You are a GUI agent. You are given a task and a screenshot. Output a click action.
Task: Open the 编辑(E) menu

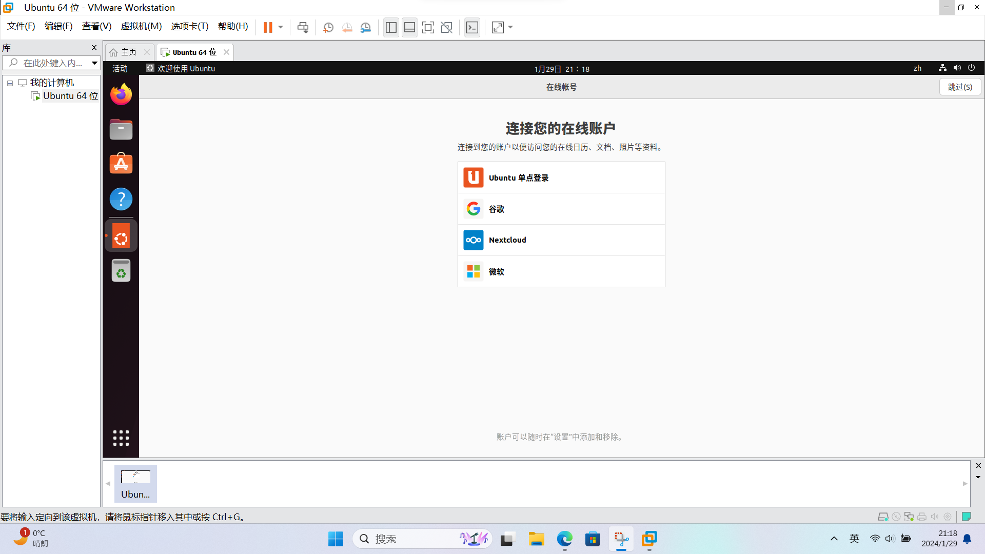click(58, 26)
